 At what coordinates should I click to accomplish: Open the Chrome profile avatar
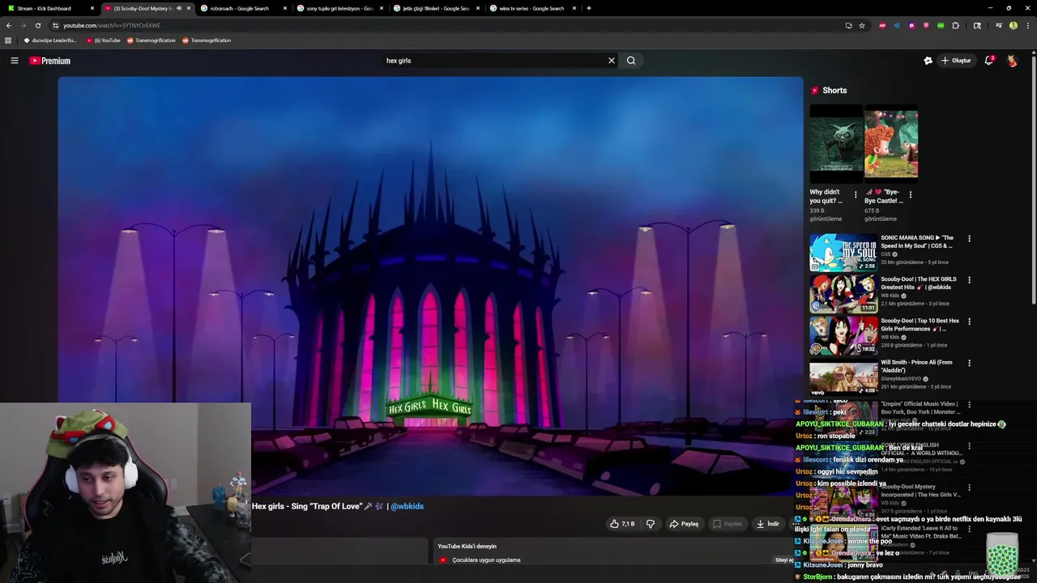1014,25
